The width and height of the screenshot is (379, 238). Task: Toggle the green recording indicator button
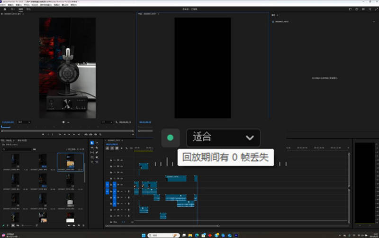point(170,138)
